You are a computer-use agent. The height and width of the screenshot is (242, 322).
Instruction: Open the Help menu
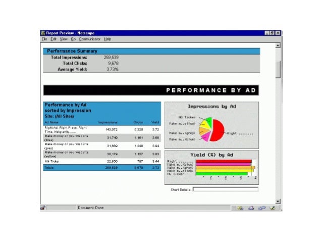pos(108,39)
